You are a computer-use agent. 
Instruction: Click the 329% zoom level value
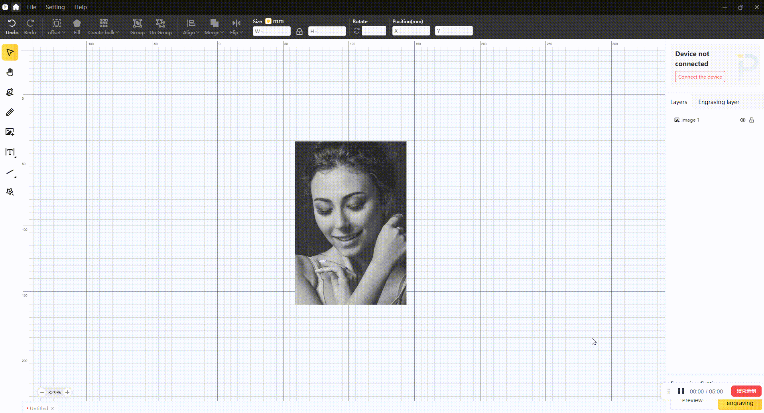pos(55,392)
